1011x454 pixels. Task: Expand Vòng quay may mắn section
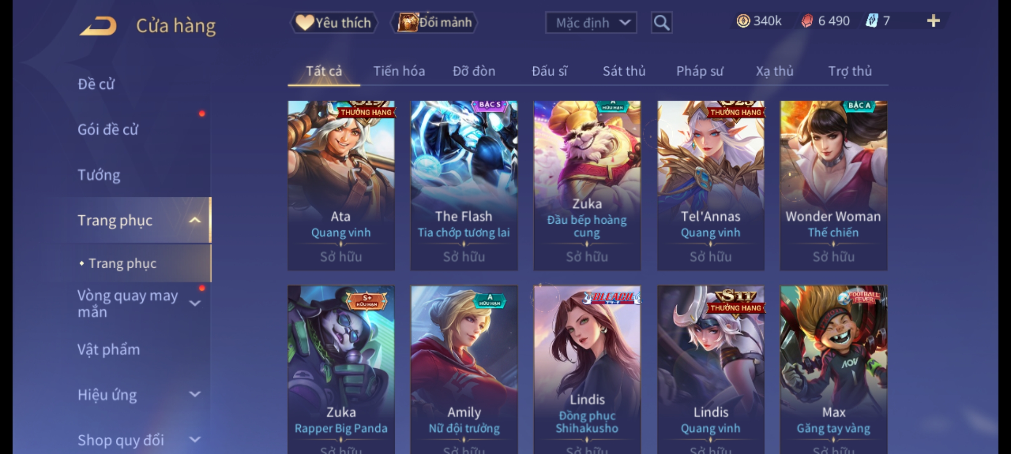point(195,304)
